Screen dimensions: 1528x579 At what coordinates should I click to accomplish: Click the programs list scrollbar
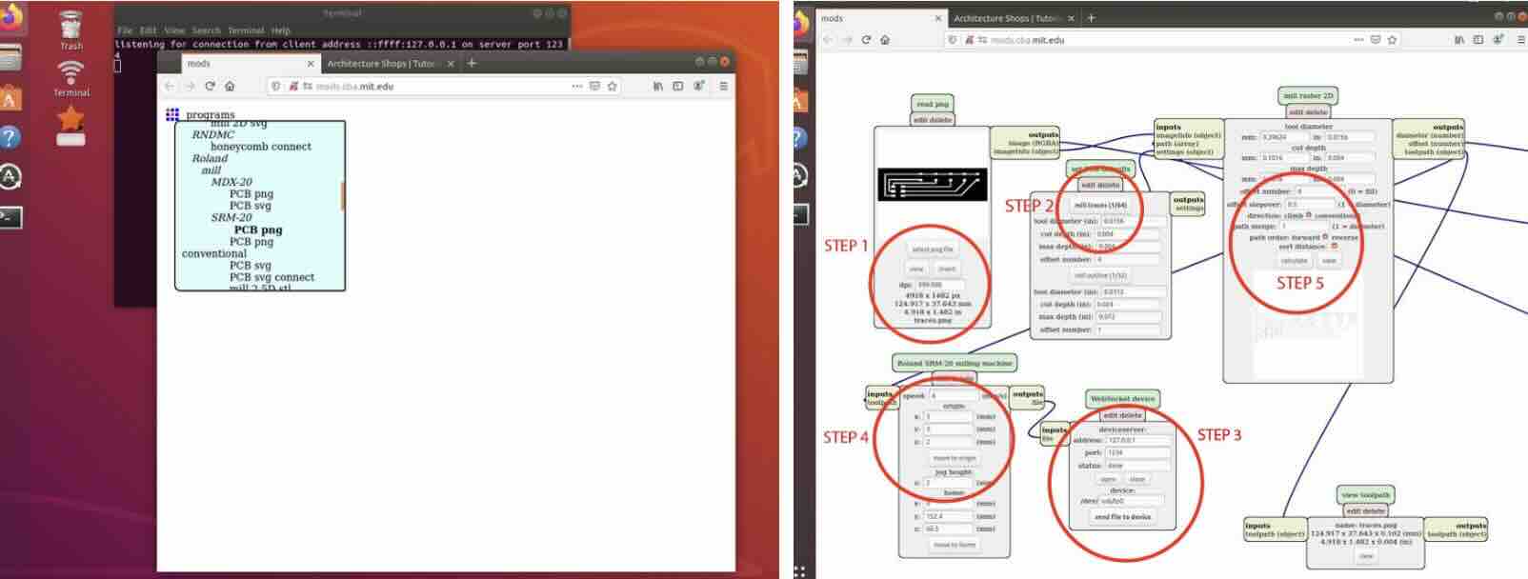pyautogui.click(x=342, y=195)
